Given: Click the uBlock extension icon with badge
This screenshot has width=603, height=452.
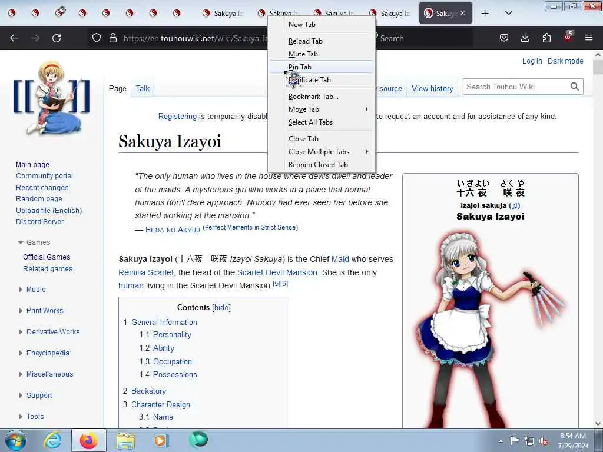Looking at the screenshot, I should (568, 37).
